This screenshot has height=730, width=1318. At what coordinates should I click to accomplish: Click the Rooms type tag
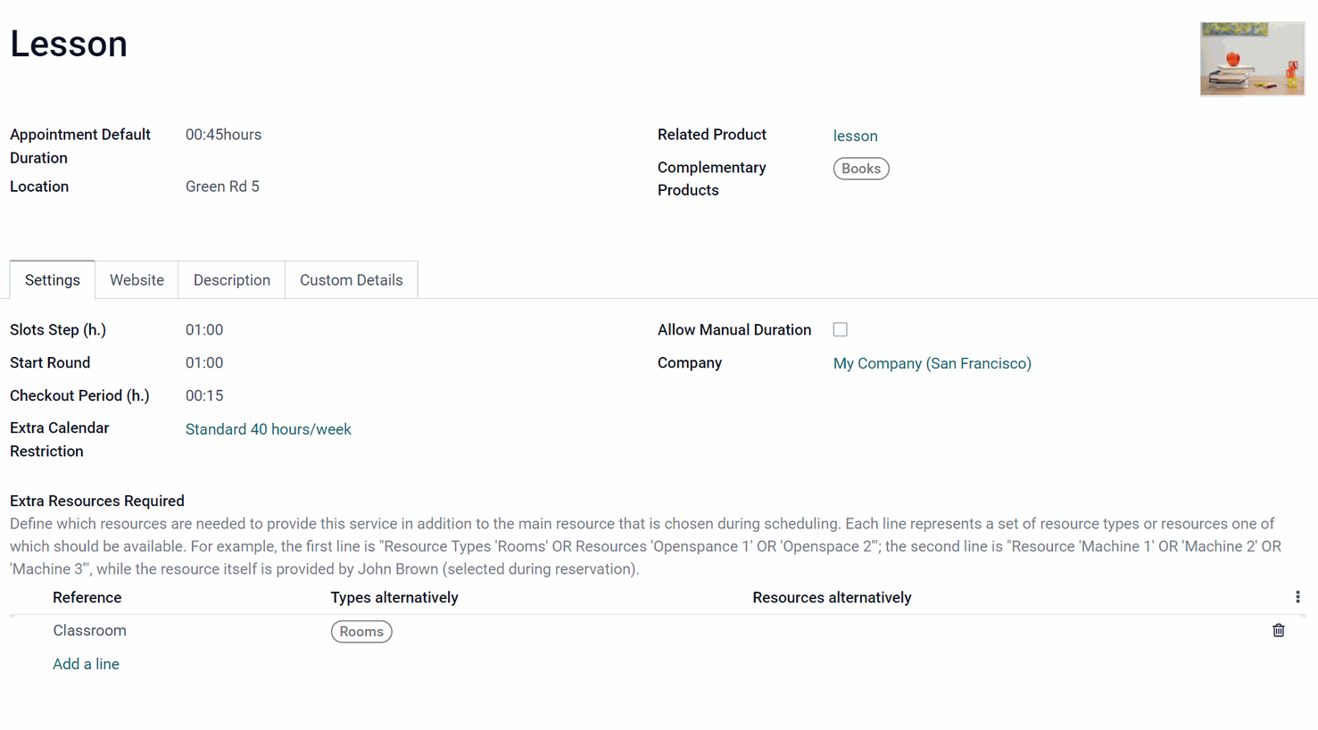(x=361, y=632)
